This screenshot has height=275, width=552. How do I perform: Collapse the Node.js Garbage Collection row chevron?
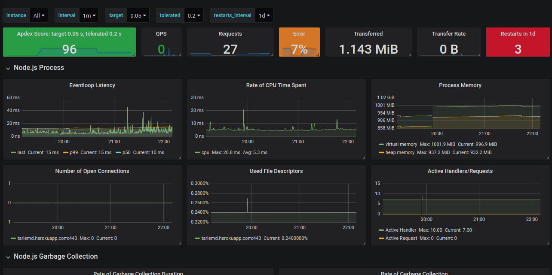click(x=8, y=257)
